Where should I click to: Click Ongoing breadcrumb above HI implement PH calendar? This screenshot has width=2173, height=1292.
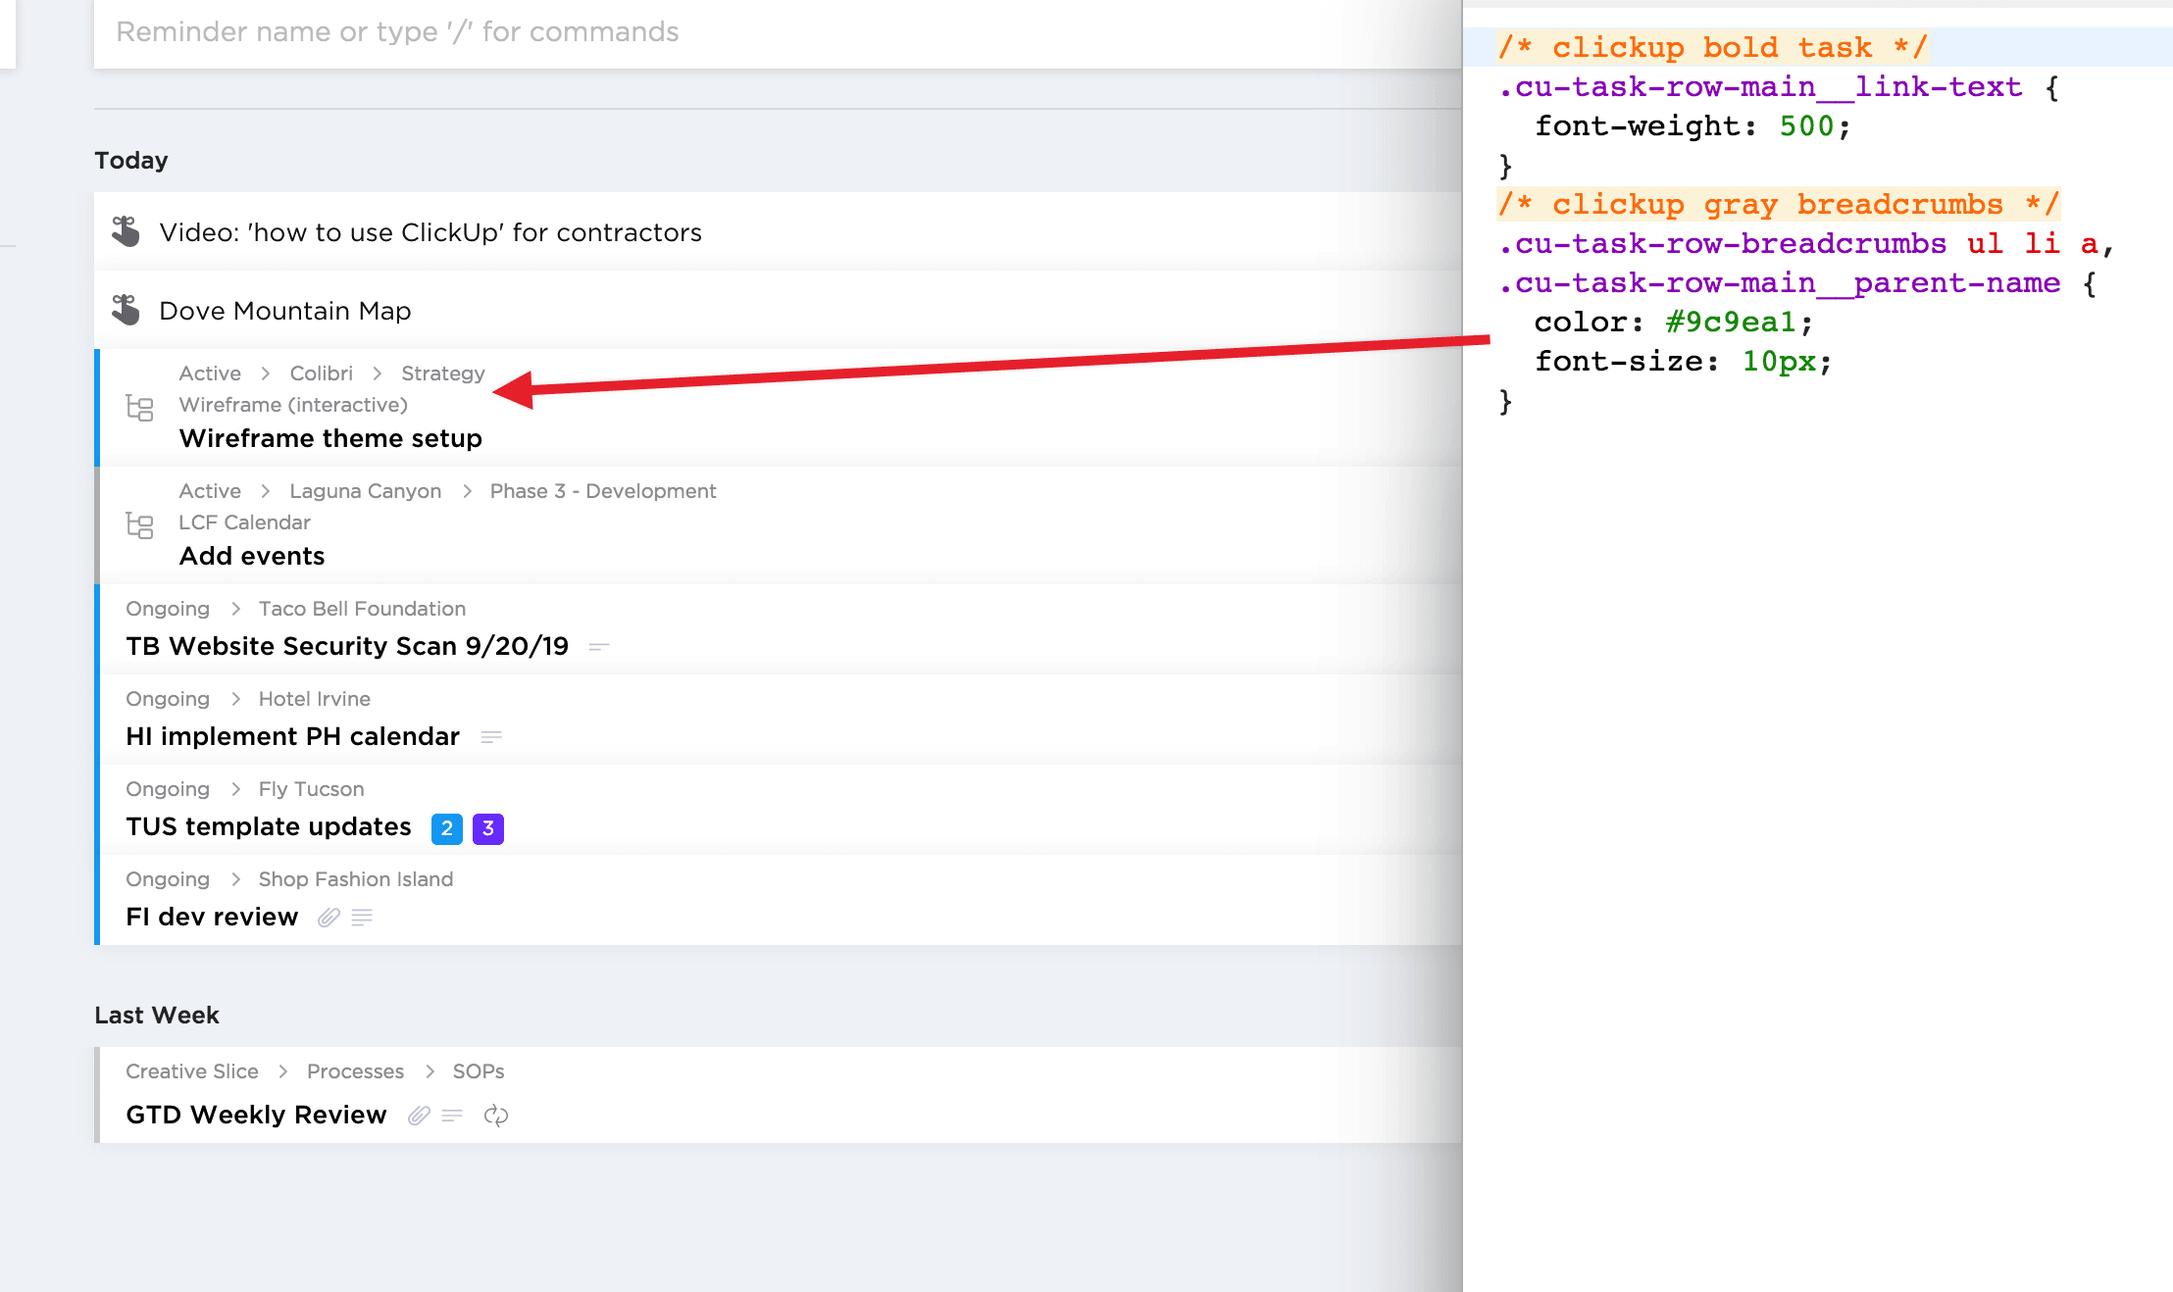[168, 699]
